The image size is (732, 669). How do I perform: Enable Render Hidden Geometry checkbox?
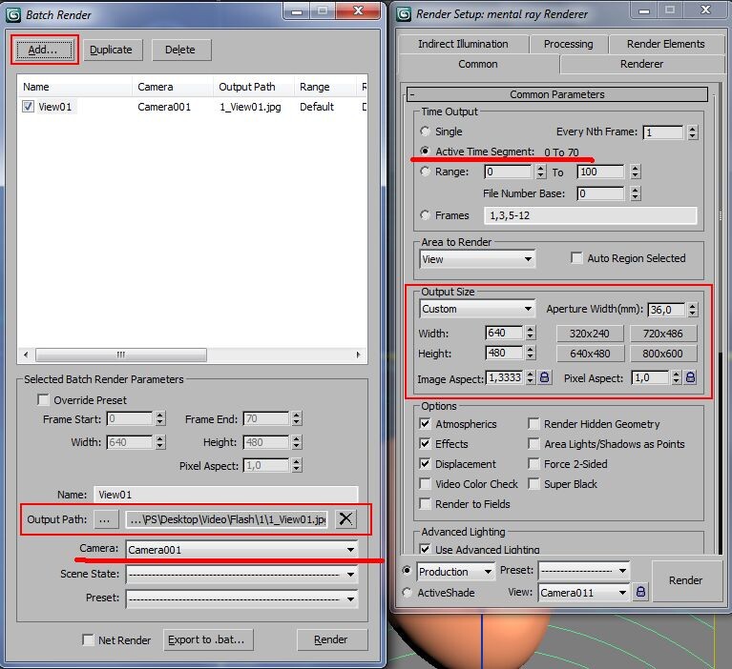[533, 423]
